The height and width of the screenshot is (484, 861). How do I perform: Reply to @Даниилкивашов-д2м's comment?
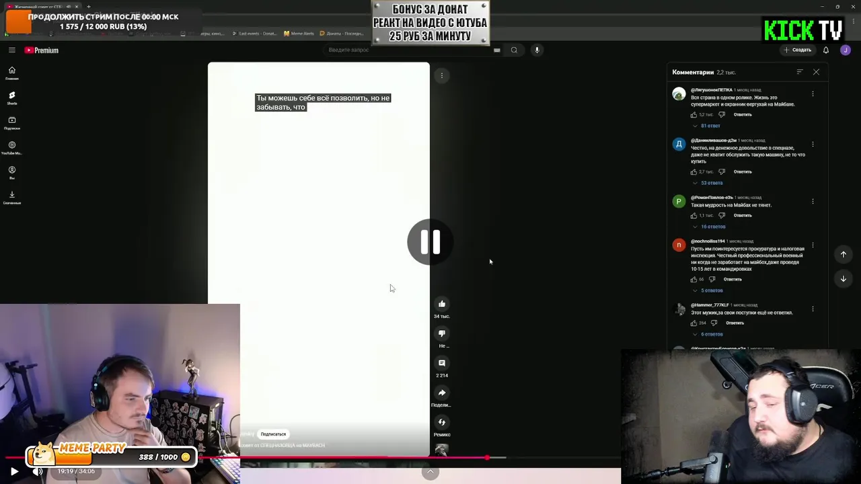click(743, 172)
